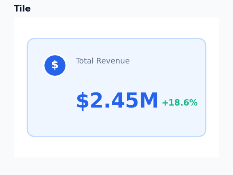Click the white panel area below the tile
Image resolution: width=233 pixels, height=175 pixels.
click(116, 147)
